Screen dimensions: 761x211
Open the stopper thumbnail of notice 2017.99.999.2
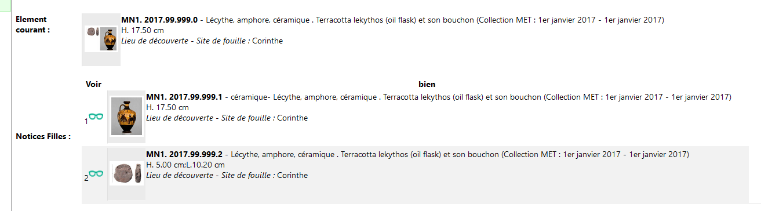[126, 173]
